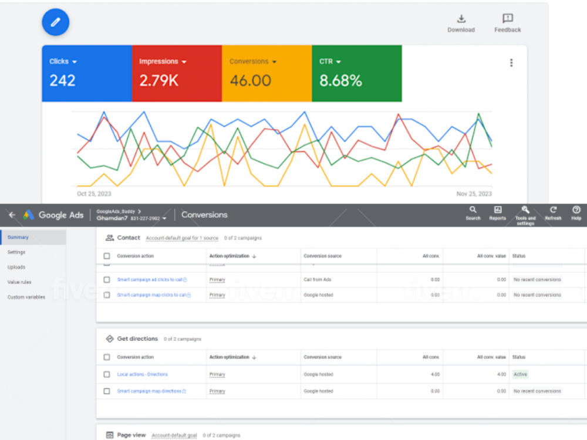
Task: Open the CTR metric dropdown
Action: pos(339,62)
